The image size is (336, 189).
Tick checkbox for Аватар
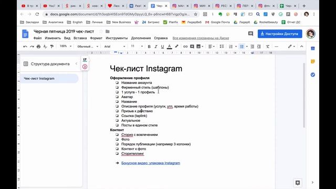[117, 97]
